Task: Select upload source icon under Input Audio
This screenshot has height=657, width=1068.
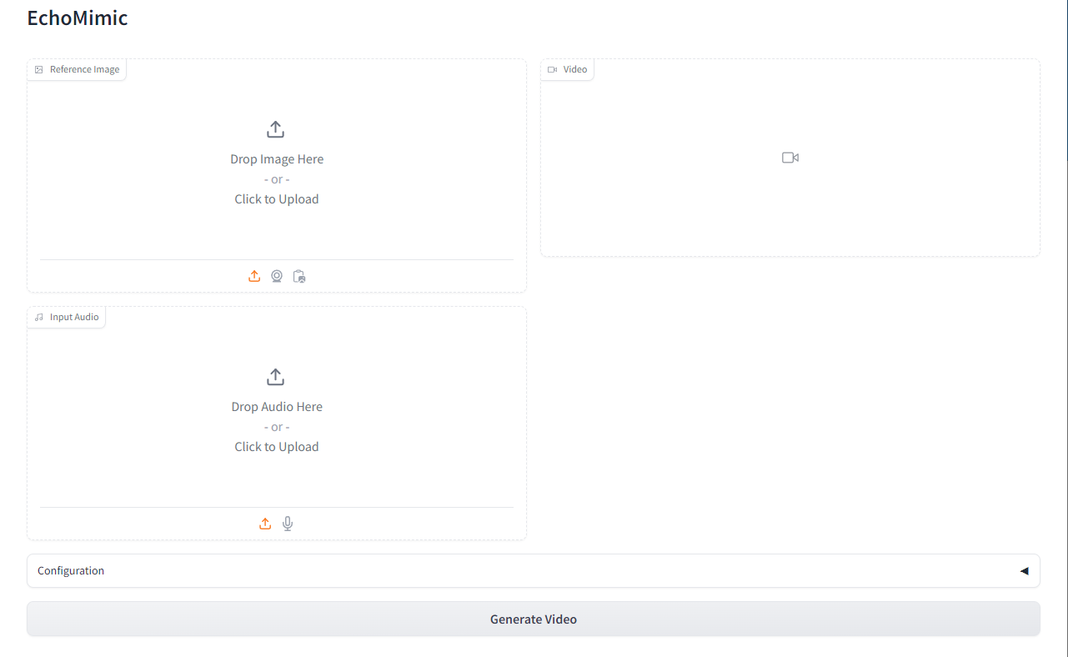Action: pos(265,524)
